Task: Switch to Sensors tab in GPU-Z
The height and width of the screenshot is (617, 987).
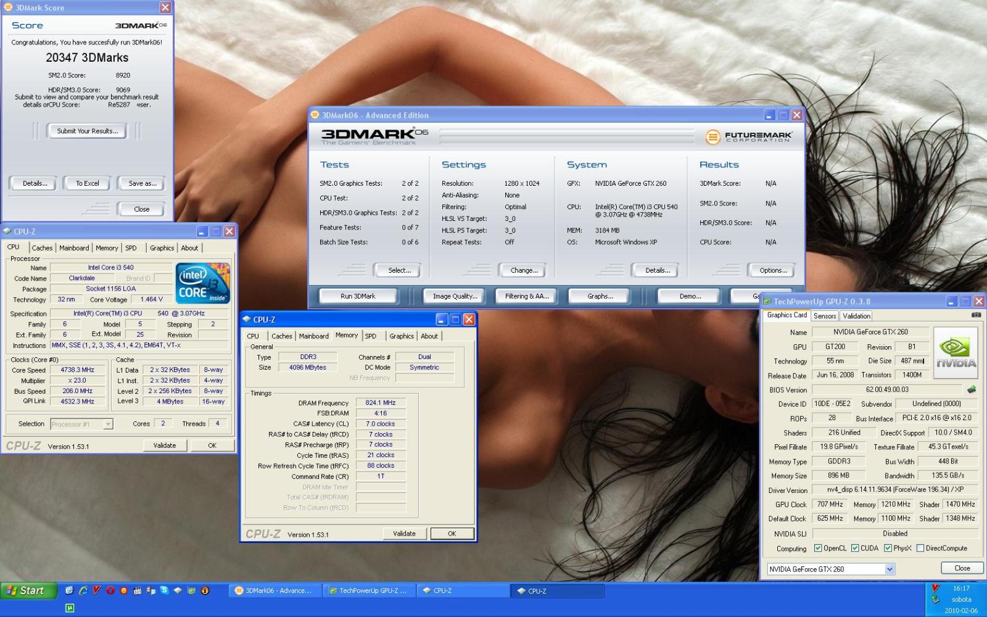Action: [825, 316]
